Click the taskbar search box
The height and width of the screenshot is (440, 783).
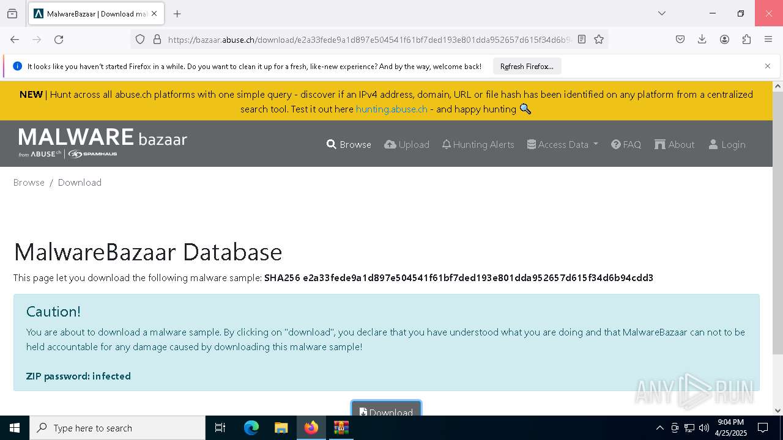tap(117, 428)
